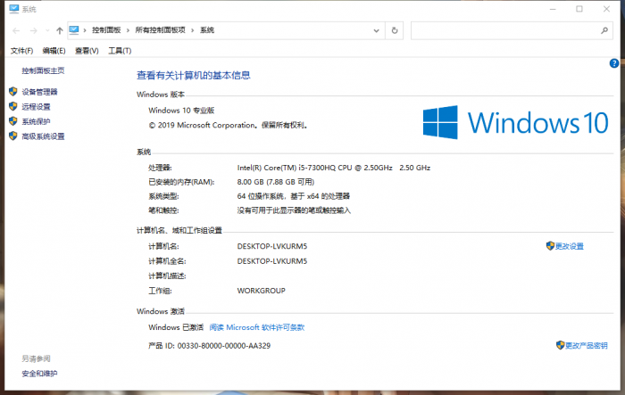The image size is (625, 395).
Task: Open the 工具(T) menu
Action: [120, 51]
